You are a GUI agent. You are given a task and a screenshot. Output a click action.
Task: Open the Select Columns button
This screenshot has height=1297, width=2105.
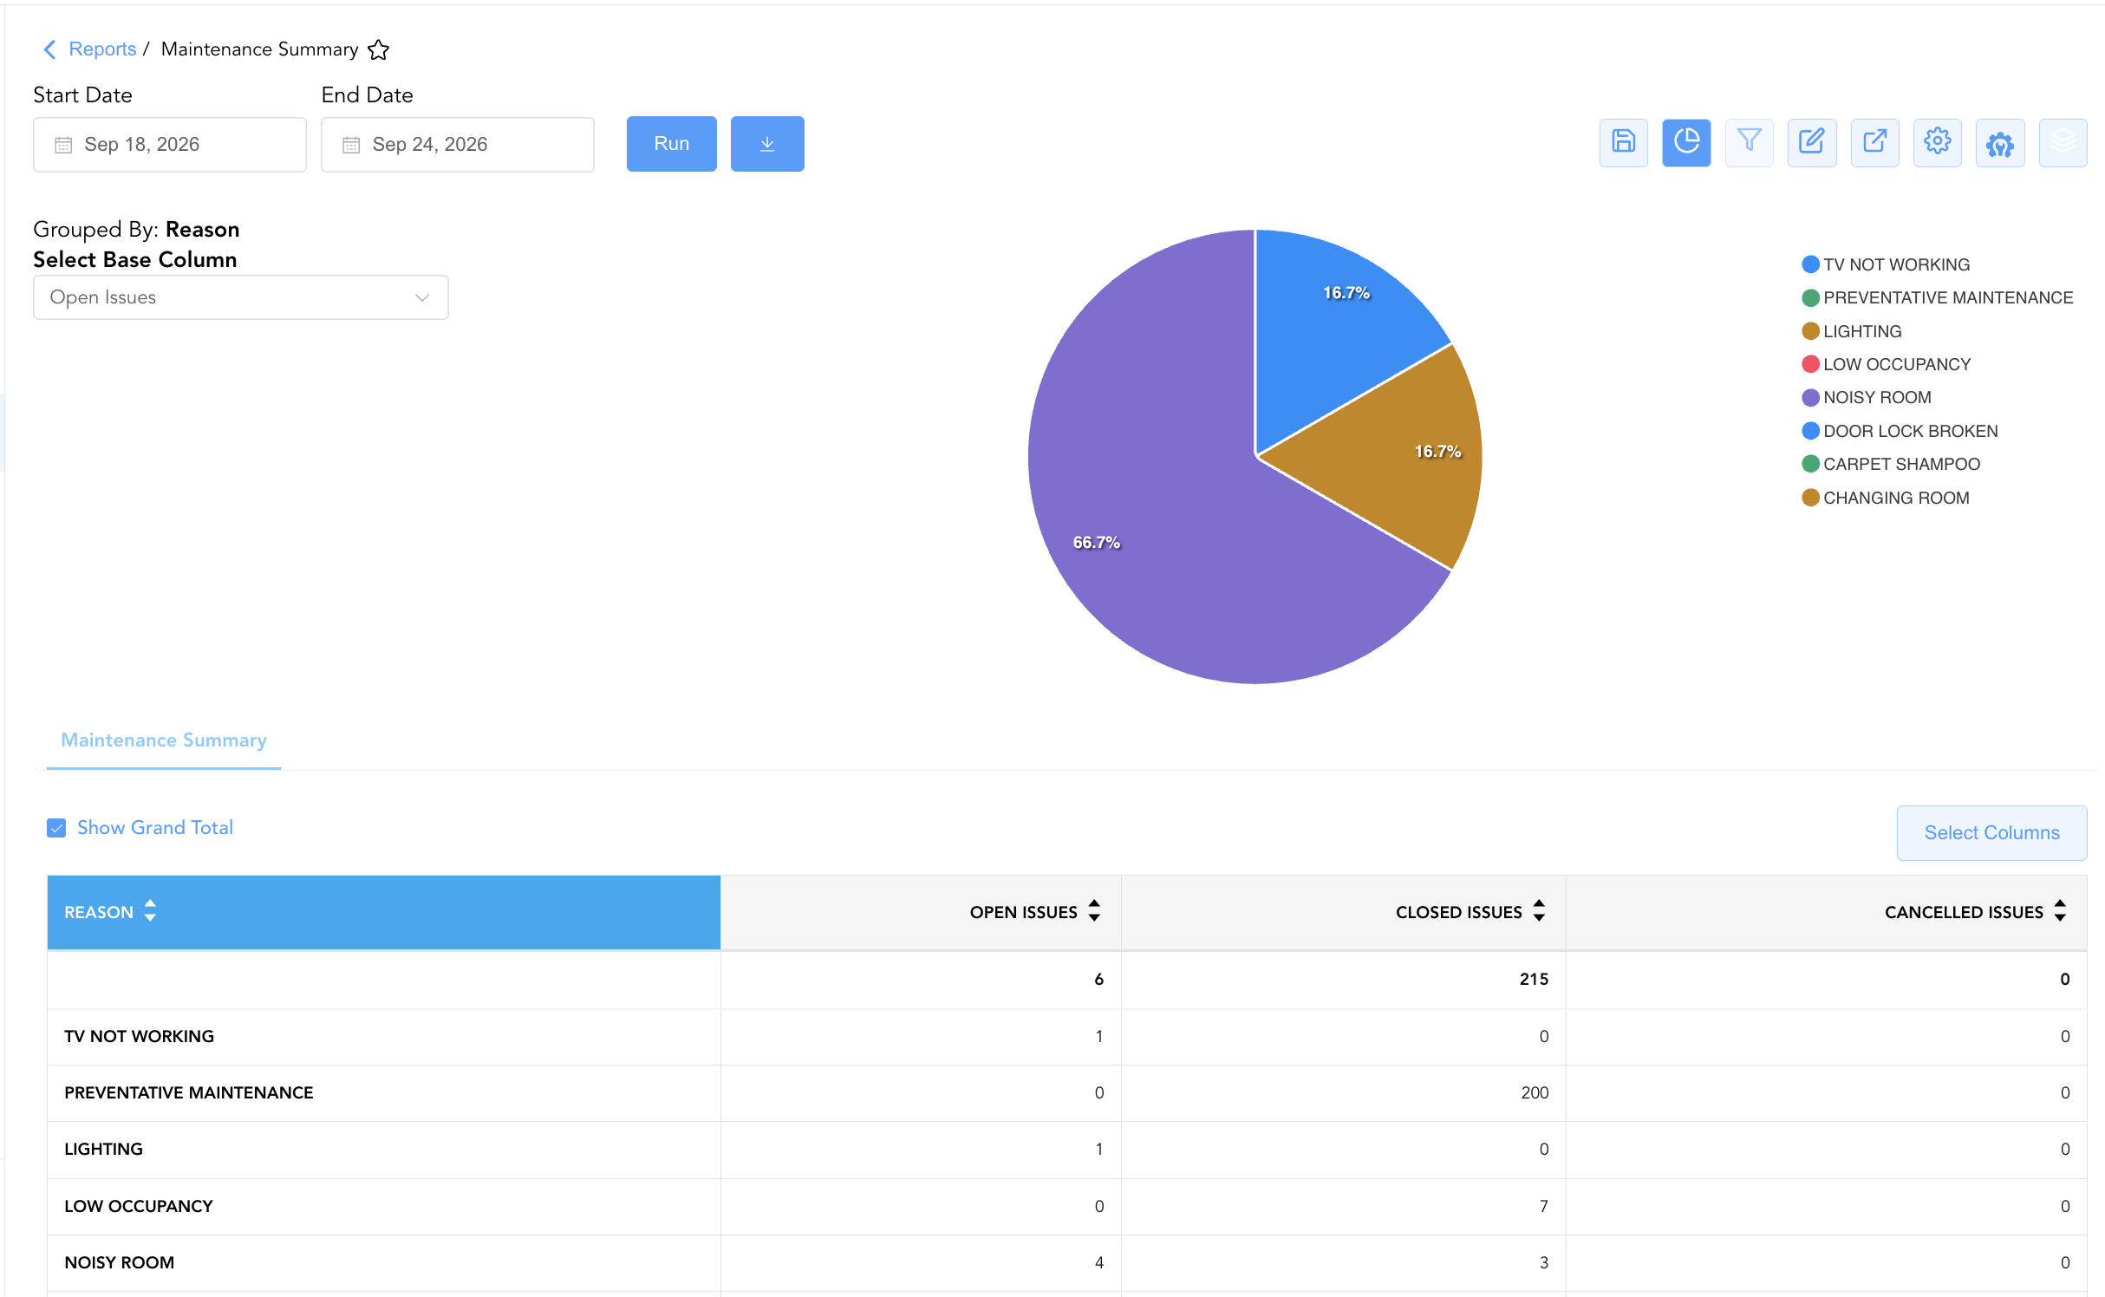pyautogui.click(x=1991, y=832)
